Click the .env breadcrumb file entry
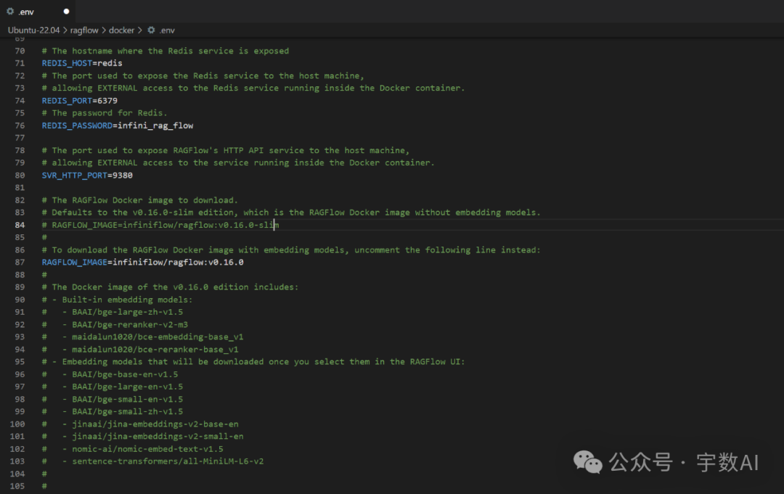The width and height of the screenshot is (784, 494). point(167,30)
